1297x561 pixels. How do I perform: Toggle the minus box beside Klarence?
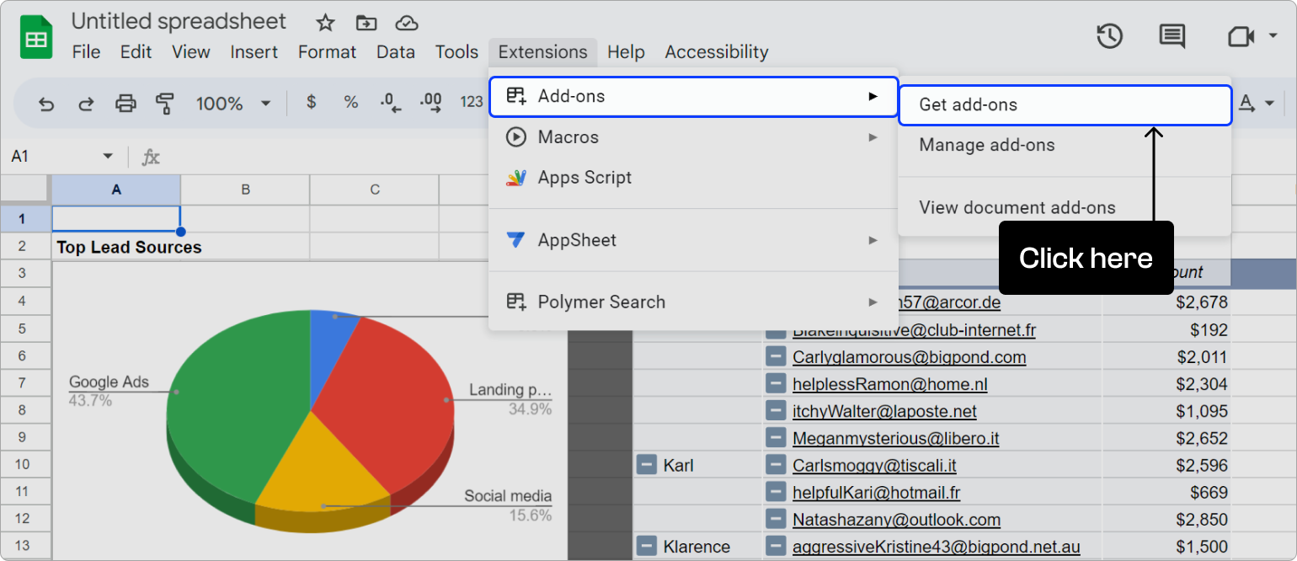647,546
